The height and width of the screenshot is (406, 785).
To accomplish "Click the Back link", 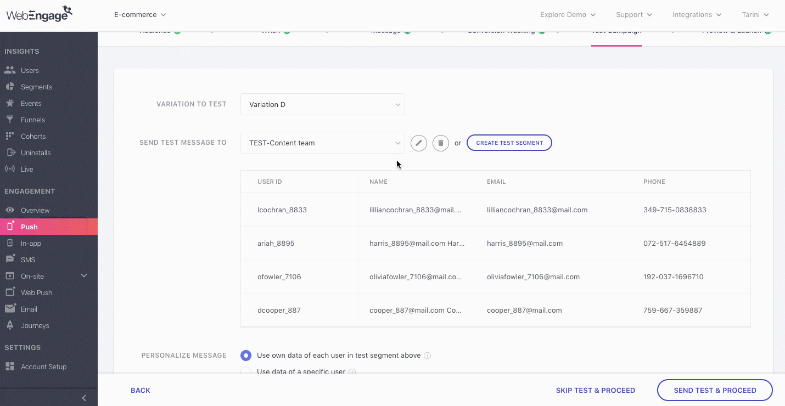I will point(141,391).
